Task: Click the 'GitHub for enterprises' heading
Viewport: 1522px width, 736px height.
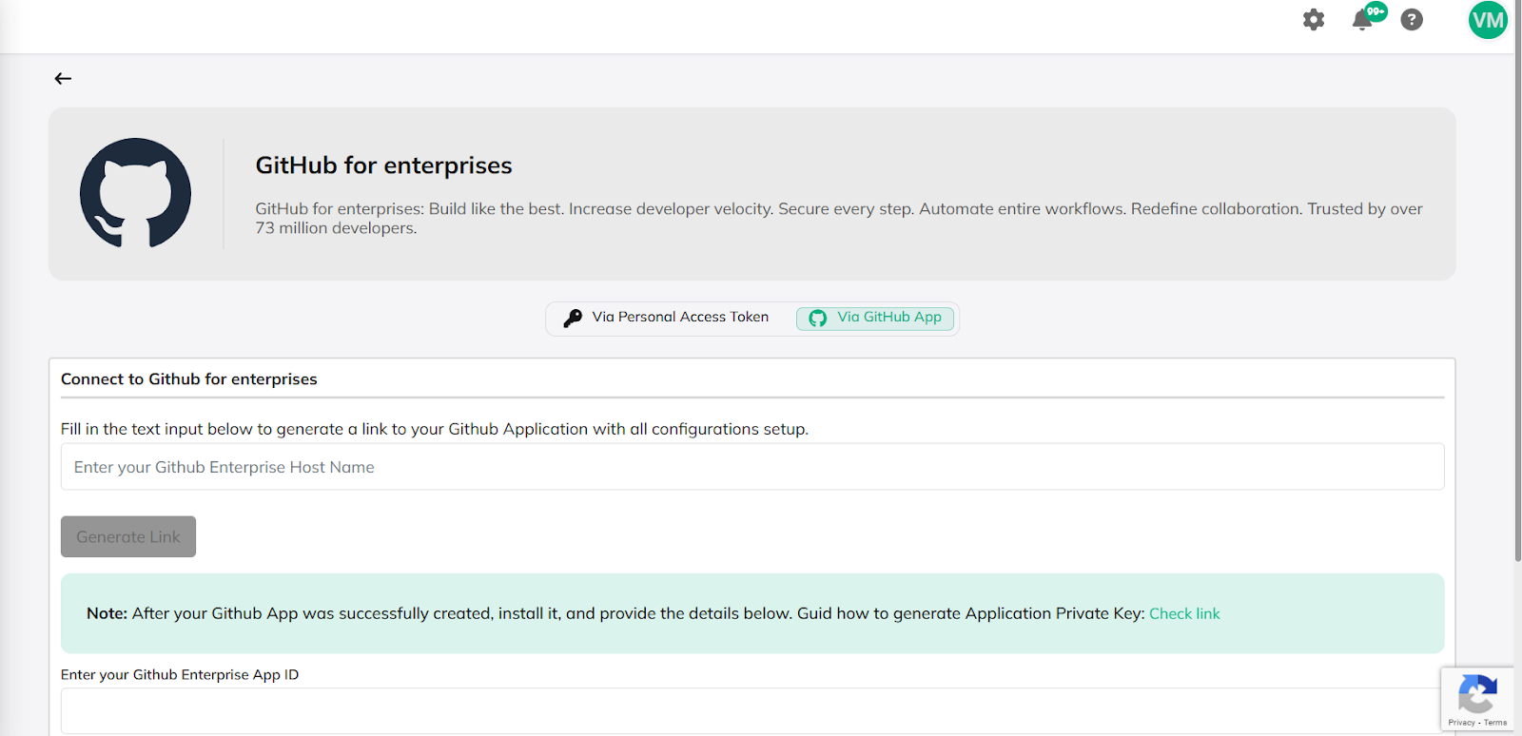Action: pyautogui.click(x=383, y=165)
